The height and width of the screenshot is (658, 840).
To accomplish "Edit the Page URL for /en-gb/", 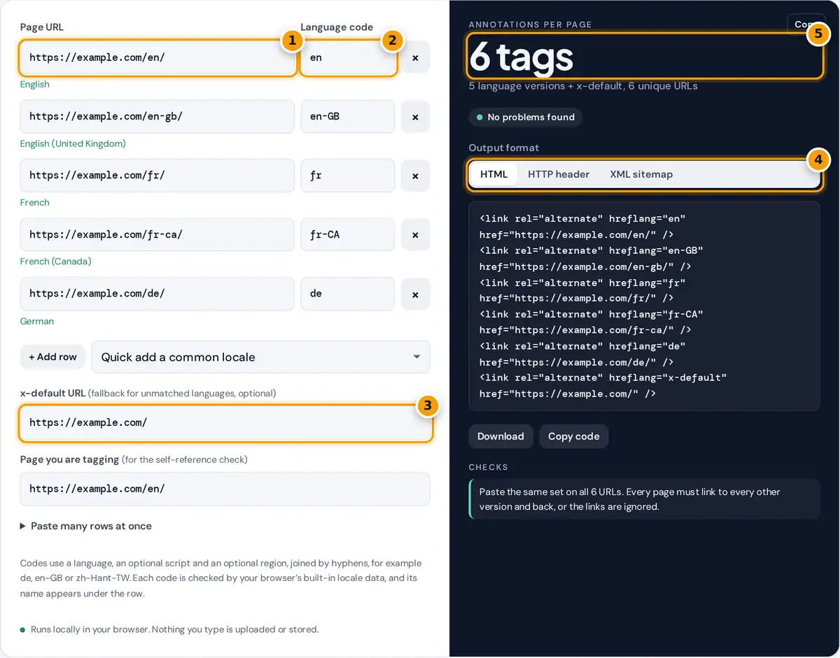I will [157, 117].
